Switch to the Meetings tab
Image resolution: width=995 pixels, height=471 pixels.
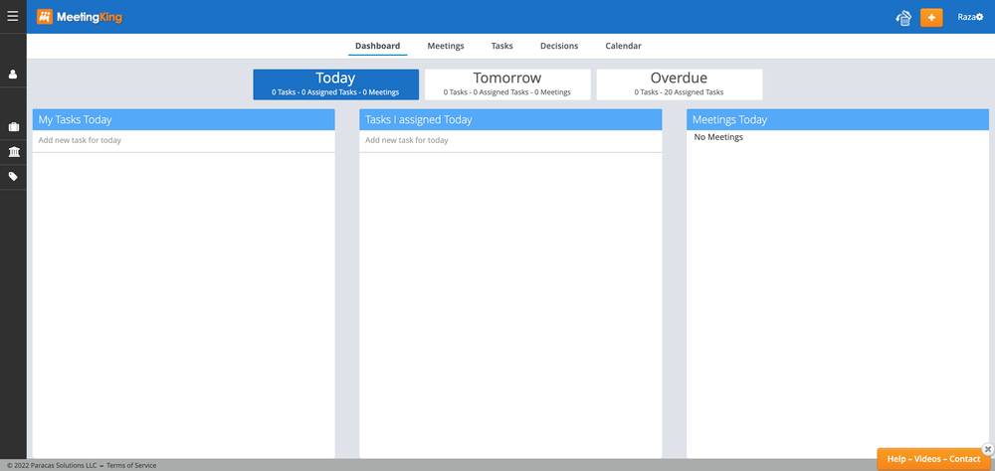coord(445,46)
